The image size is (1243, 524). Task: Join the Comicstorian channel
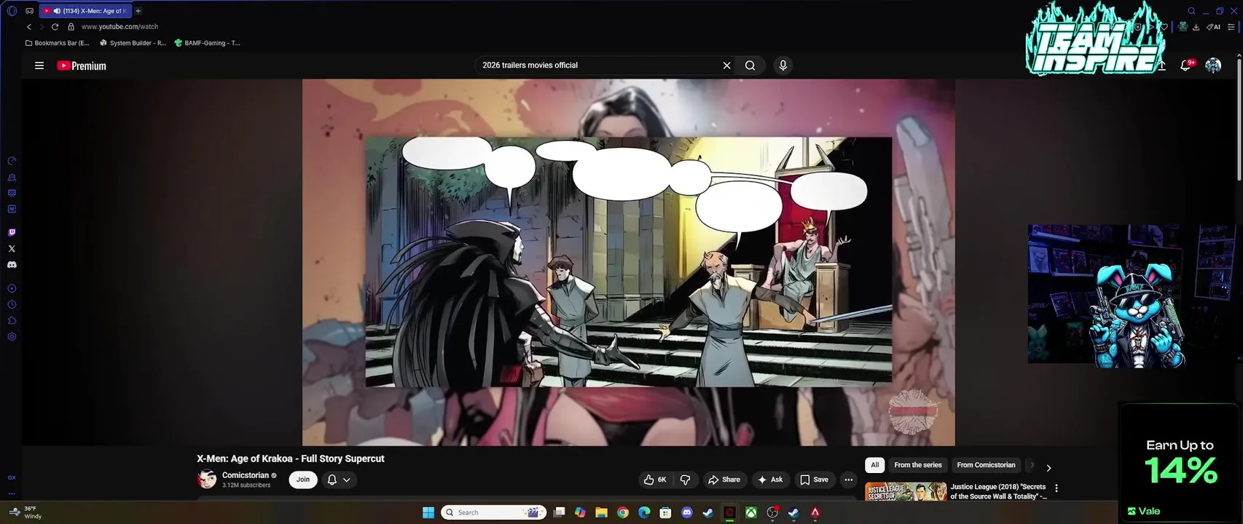coord(303,480)
